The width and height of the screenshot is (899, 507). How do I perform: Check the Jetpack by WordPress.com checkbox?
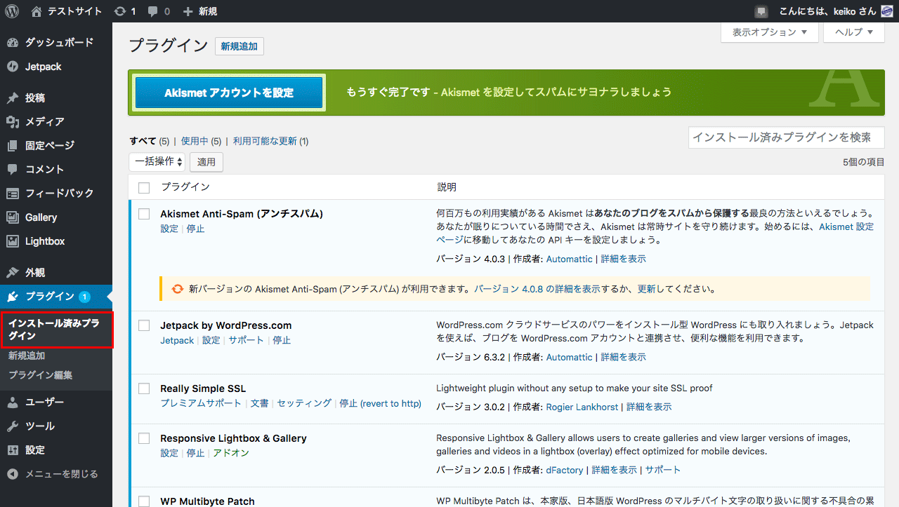click(144, 325)
